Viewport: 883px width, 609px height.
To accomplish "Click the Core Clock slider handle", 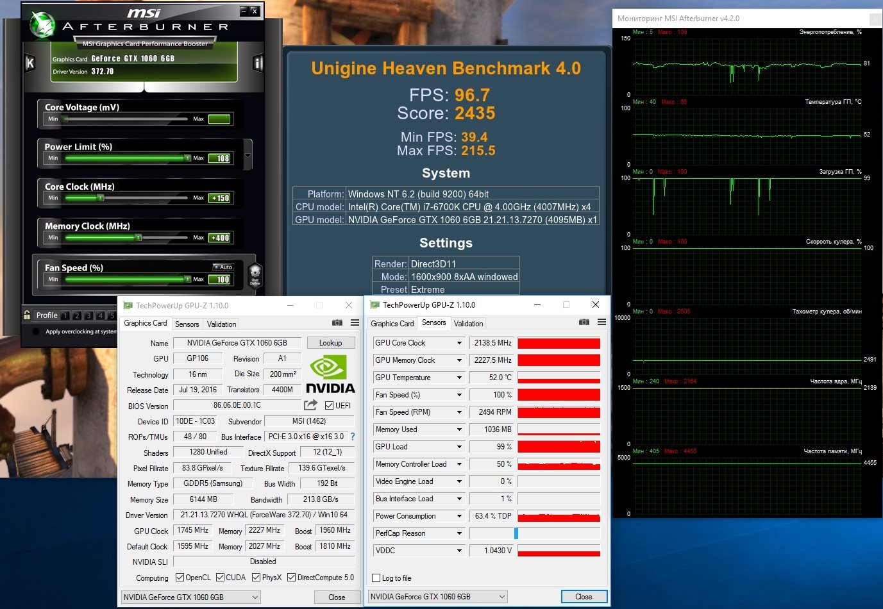I will point(100,198).
